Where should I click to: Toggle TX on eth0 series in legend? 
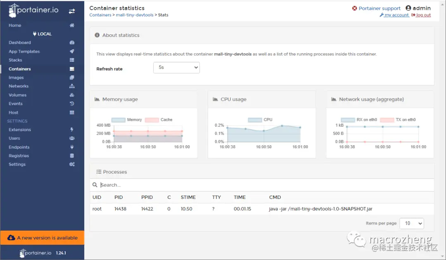[398, 120]
